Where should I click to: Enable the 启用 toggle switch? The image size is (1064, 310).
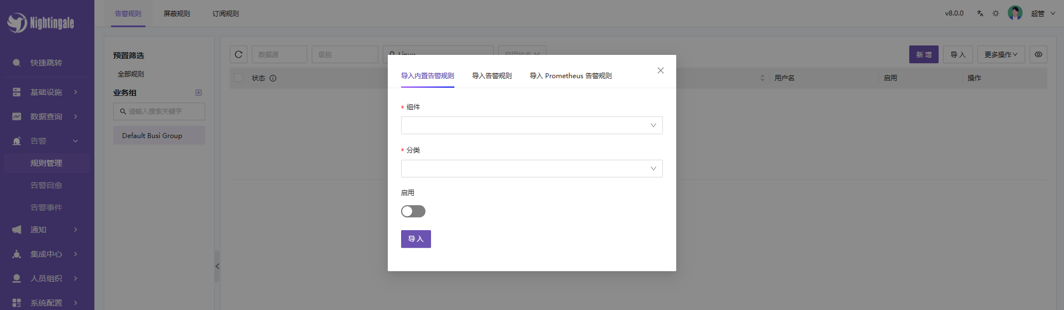(413, 211)
